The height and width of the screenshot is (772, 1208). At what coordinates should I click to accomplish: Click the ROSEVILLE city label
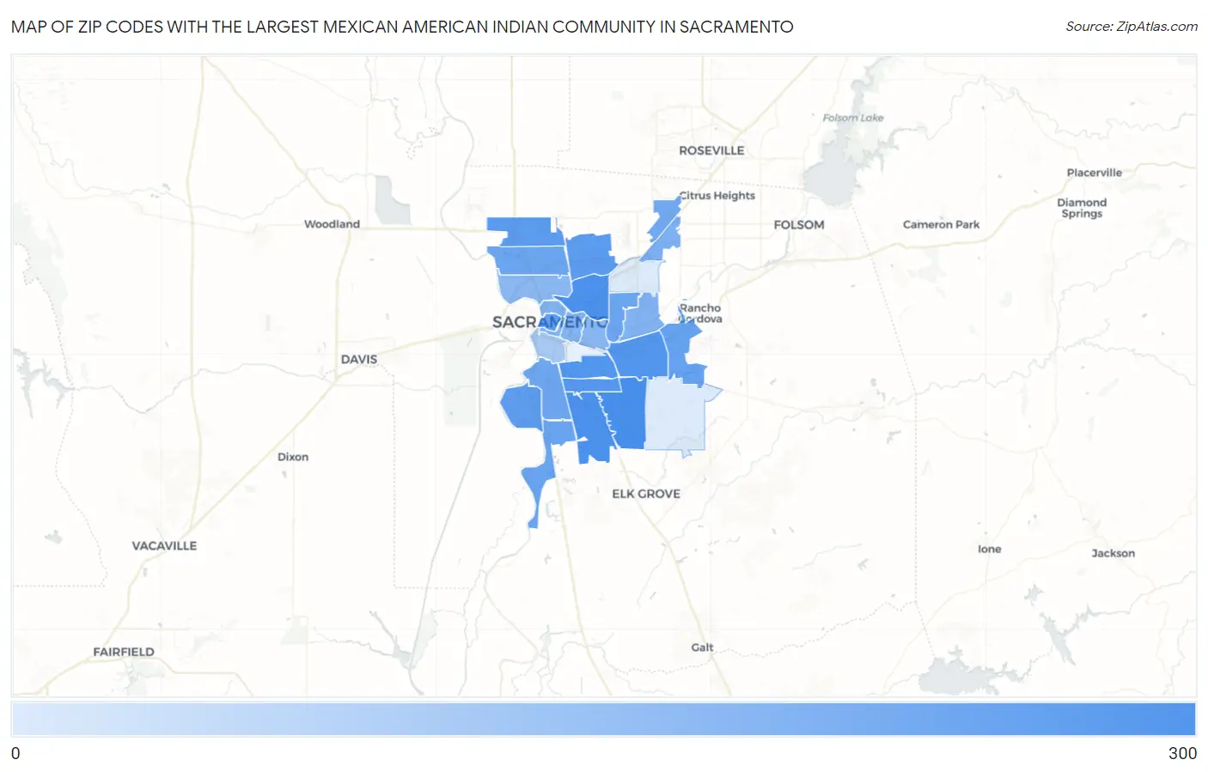(x=711, y=150)
